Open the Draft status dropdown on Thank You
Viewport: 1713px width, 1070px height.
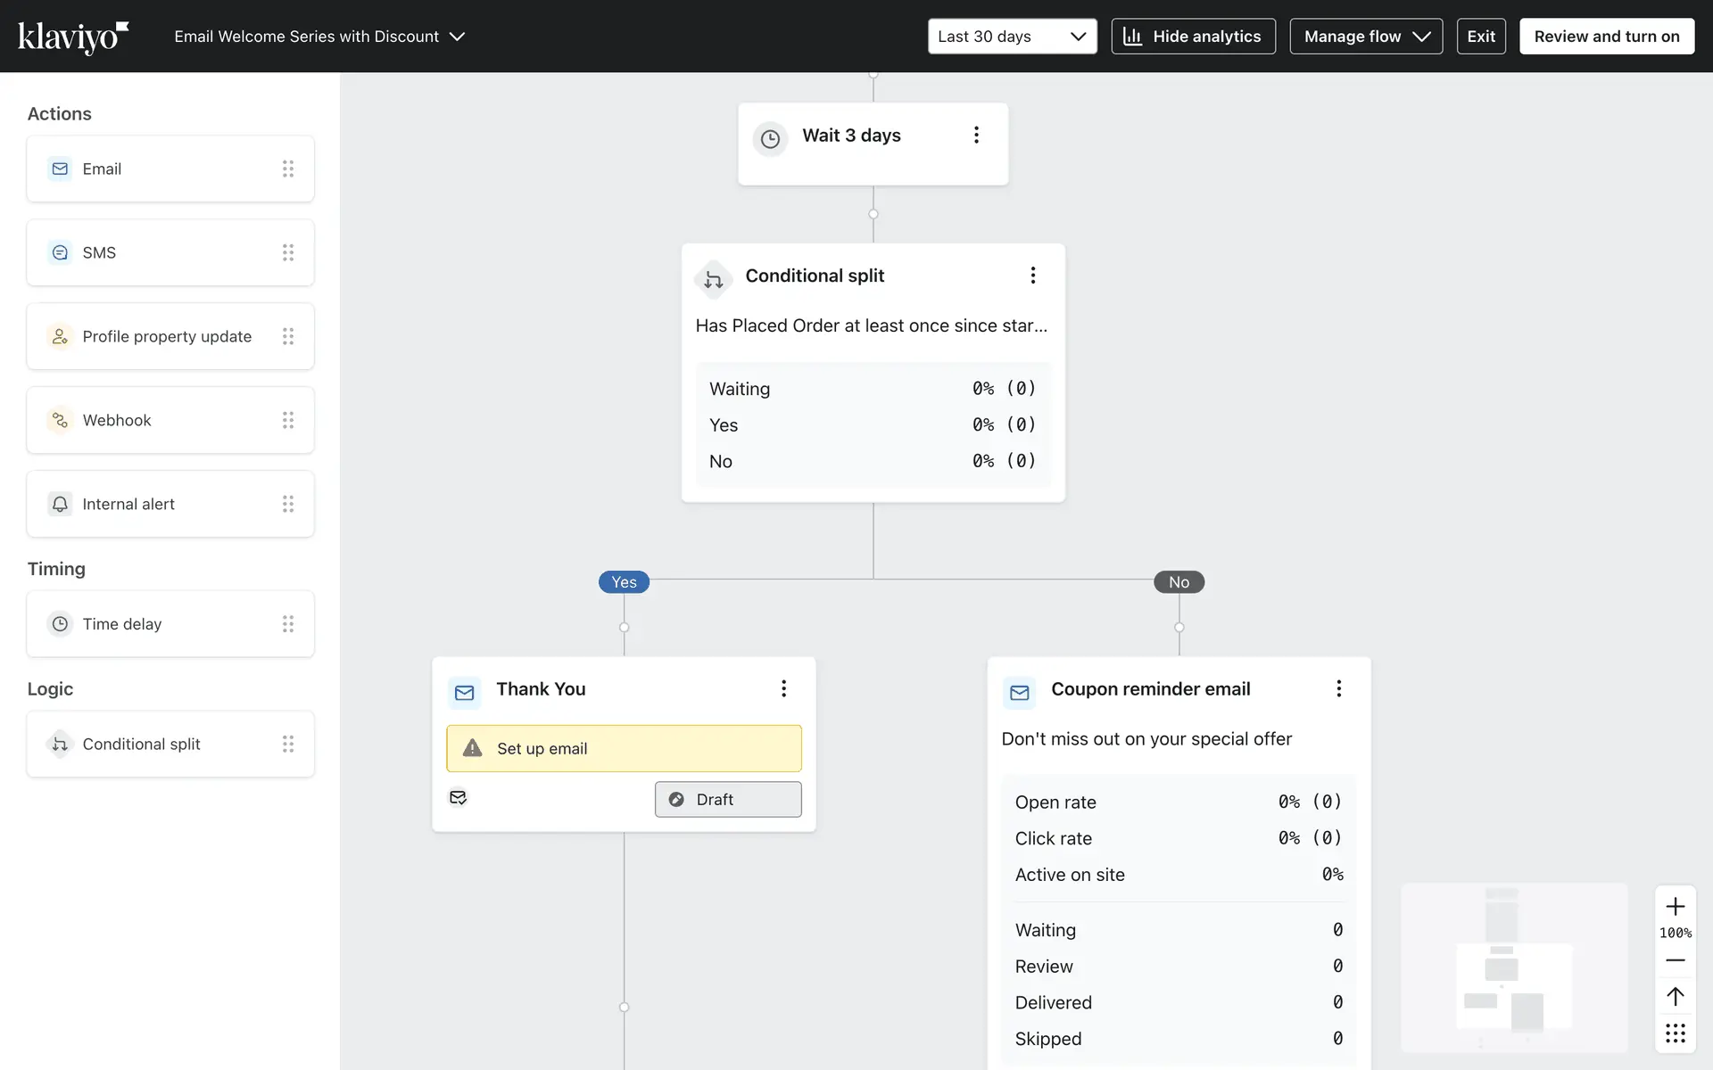click(728, 799)
